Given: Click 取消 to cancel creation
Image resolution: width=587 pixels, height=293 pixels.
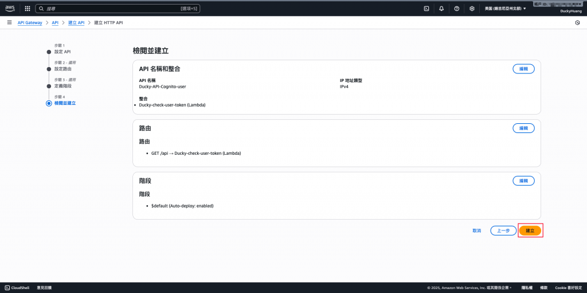Looking at the screenshot, I should click(x=476, y=231).
